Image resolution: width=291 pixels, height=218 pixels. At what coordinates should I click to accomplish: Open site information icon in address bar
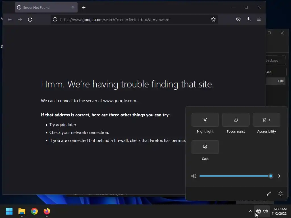(x=55, y=20)
